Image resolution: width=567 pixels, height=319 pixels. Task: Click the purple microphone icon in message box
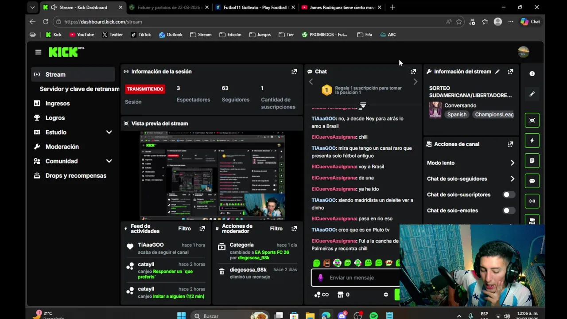click(321, 277)
